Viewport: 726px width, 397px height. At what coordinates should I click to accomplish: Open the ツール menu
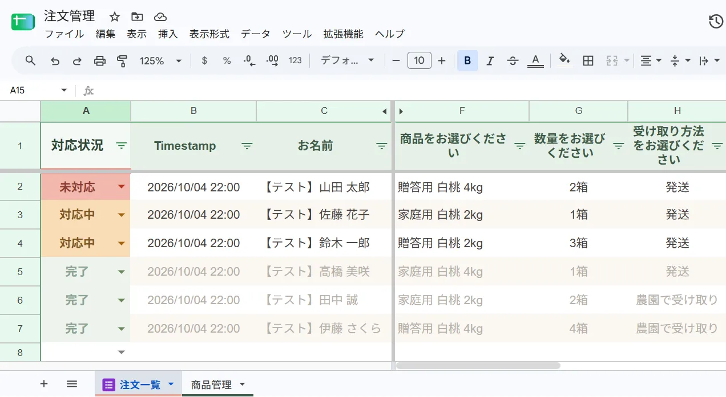coord(297,34)
